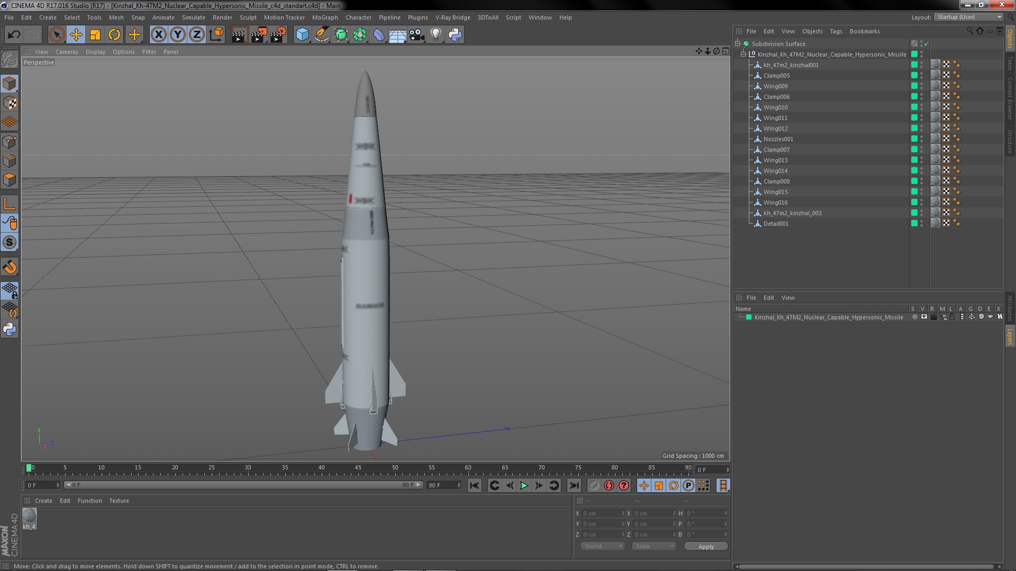Click the Undo arrow icon
Viewport: 1016px width, 571px height.
point(14,35)
